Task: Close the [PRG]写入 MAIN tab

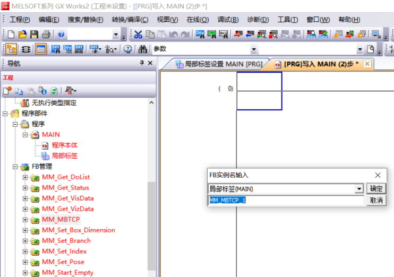Action: point(367,64)
